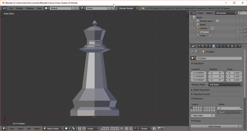Toggle visibility eye of LP Queen
Image resolution: width=247 pixels, height=131 pixels.
click(x=238, y=32)
